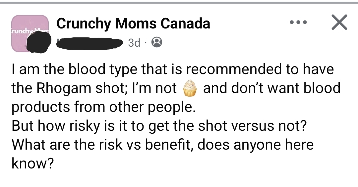Open the three-dot post options menu
Viewport: 358px width, 187px height.
click(298, 23)
